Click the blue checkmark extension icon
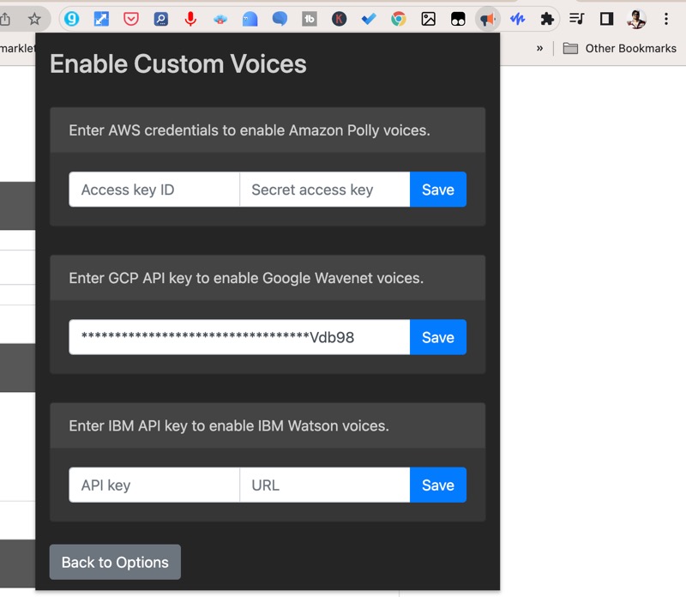Viewport: 686px width, 597px height. [369, 19]
